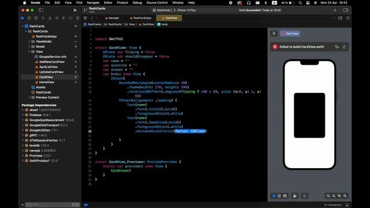Expand the Firebase package dependency
The image size is (370, 208).
pyautogui.click(x=23, y=115)
